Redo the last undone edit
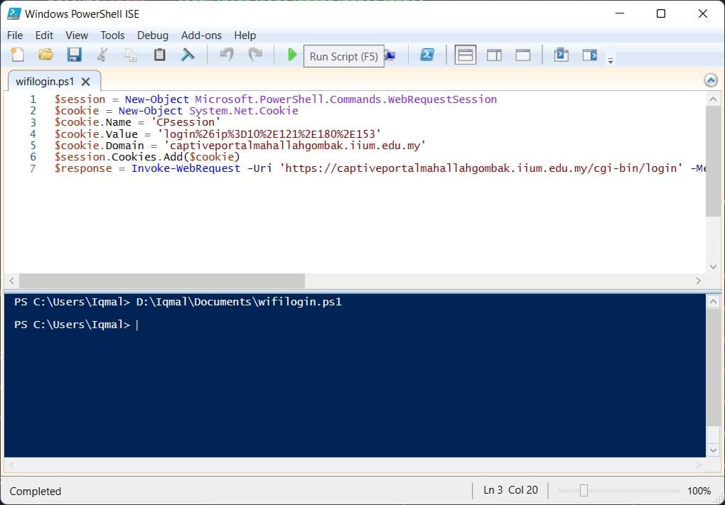725x505 pixels. (254, 55)
